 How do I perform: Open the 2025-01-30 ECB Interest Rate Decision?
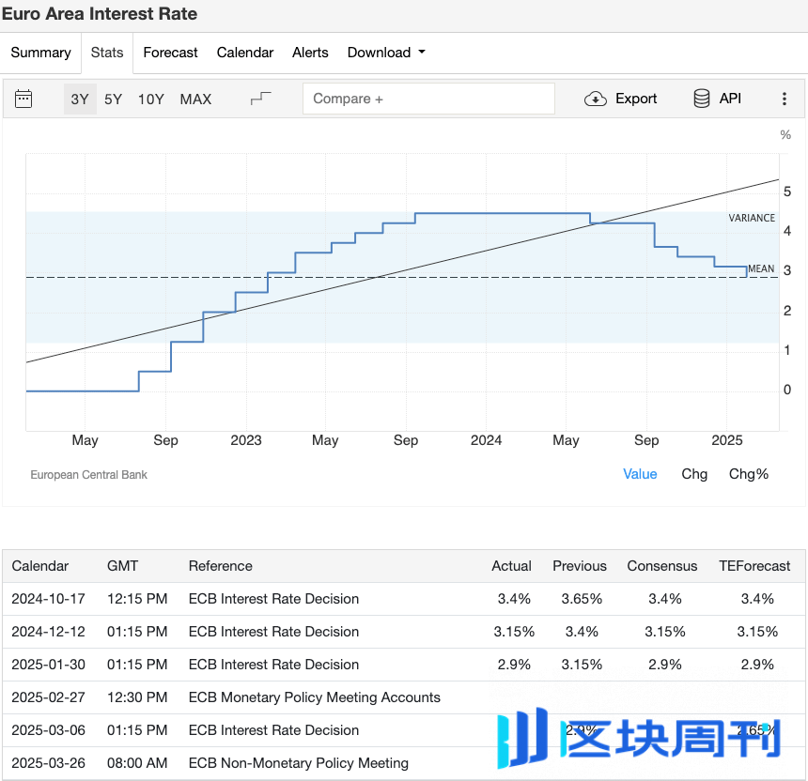point(273,665)
